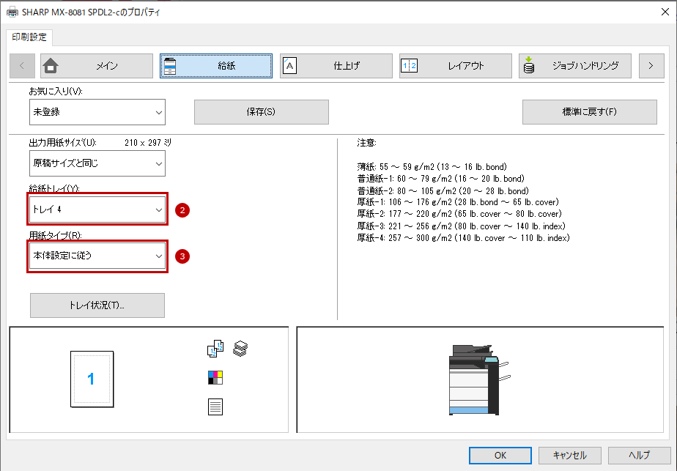Click the printer machine image
Screen dimensions: 677x471
tap(479, 380)
